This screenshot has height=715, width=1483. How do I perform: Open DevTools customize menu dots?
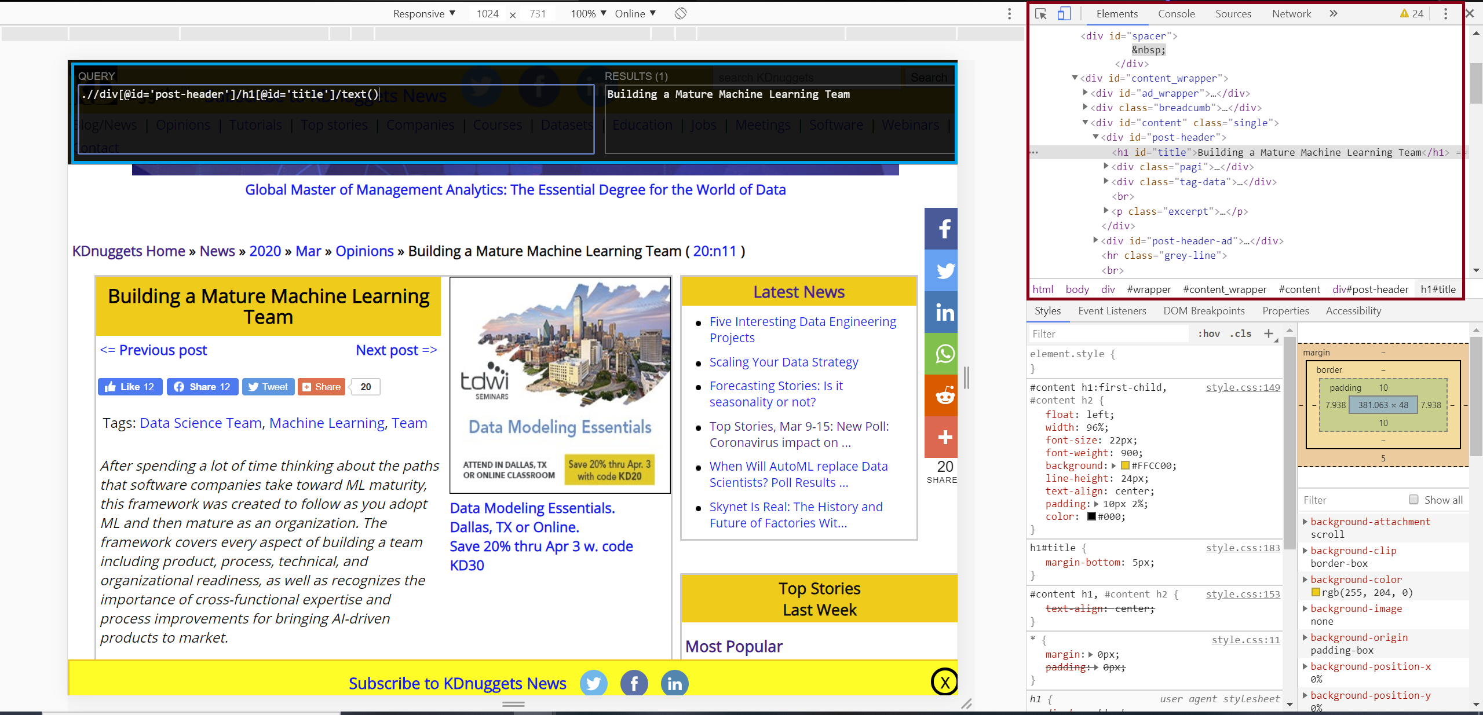click(x=1446, y=14)
